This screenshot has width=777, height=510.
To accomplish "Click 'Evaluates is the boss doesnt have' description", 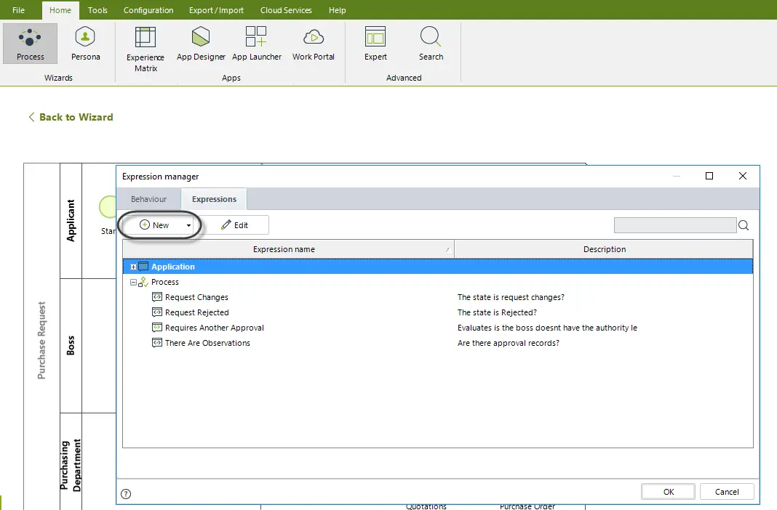I will [x=547, y=328].
